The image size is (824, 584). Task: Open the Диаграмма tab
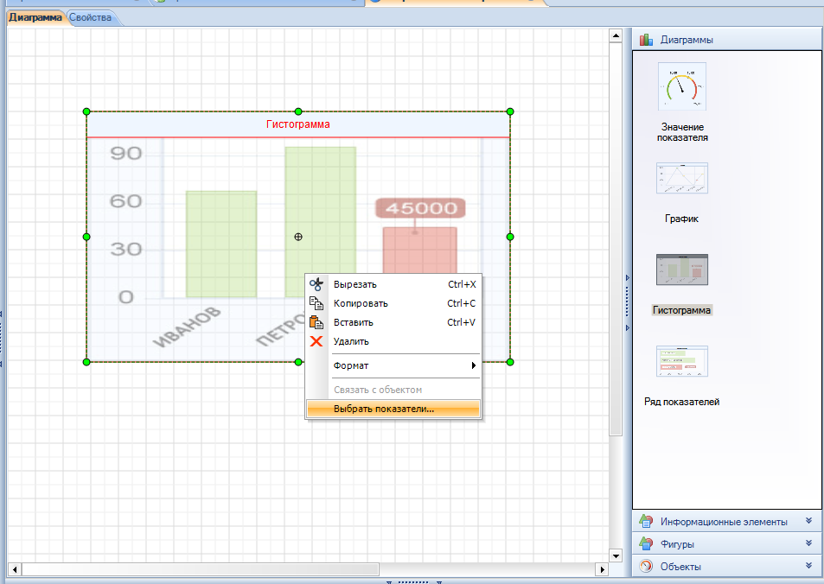(35, 17)
